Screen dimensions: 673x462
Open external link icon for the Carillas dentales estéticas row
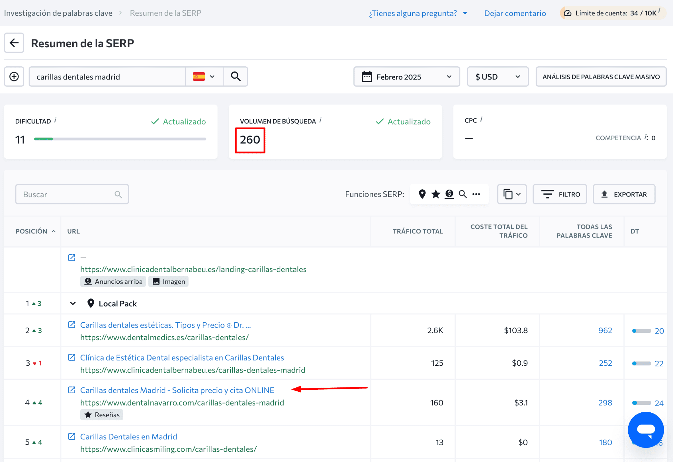(x=72, y=325)
